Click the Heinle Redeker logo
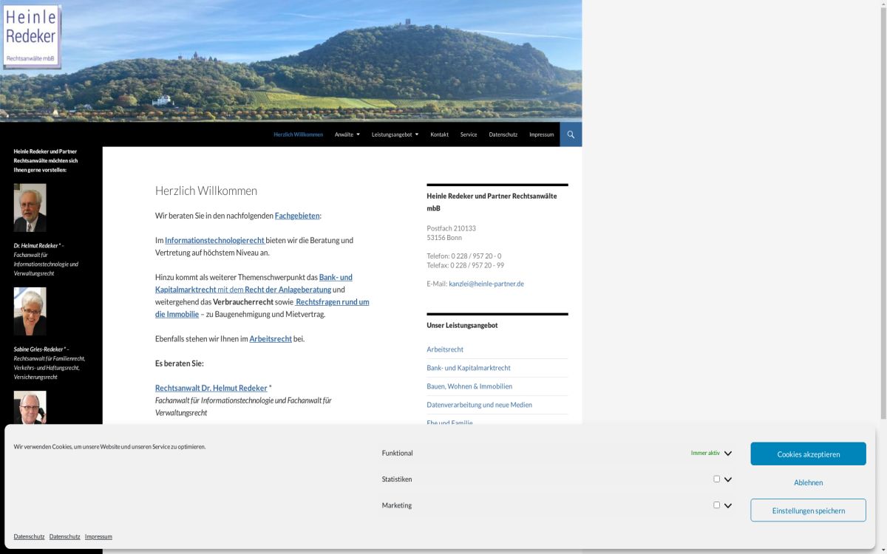The width and height of the screenshot is (887, 554). (31, 37)
